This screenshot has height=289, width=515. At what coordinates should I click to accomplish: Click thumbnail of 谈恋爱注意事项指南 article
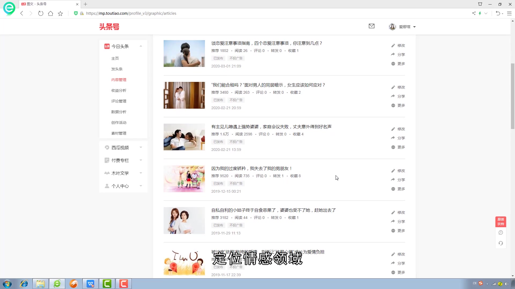(184, 54)
